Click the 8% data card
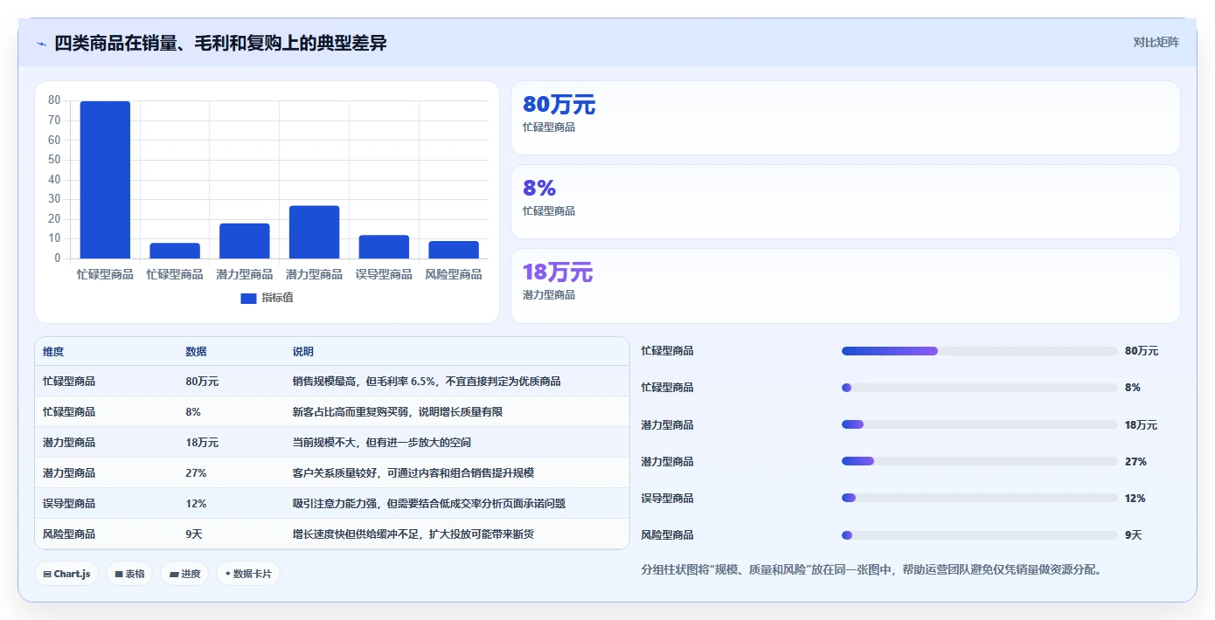1215x620 pixels. (845, 202)
